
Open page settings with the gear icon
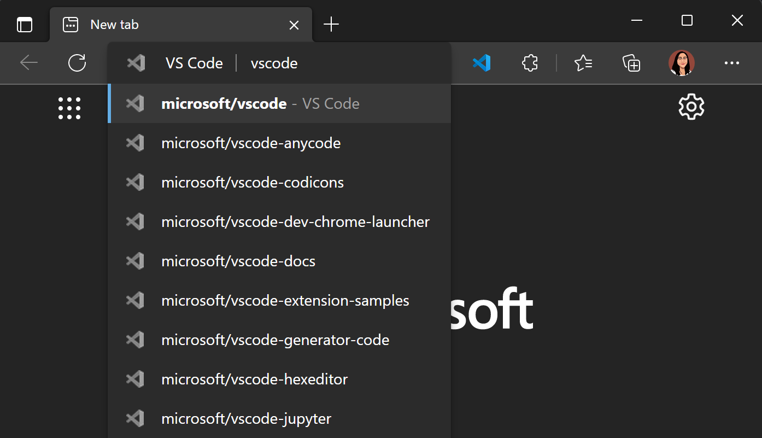pos(691,107)
